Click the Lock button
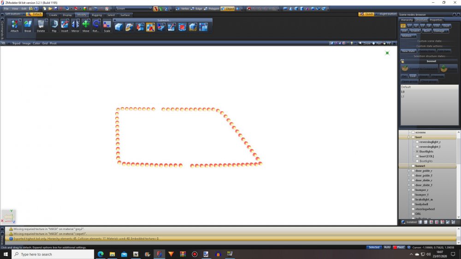Viewport: 461px width, 259px height. pos(413,76)
